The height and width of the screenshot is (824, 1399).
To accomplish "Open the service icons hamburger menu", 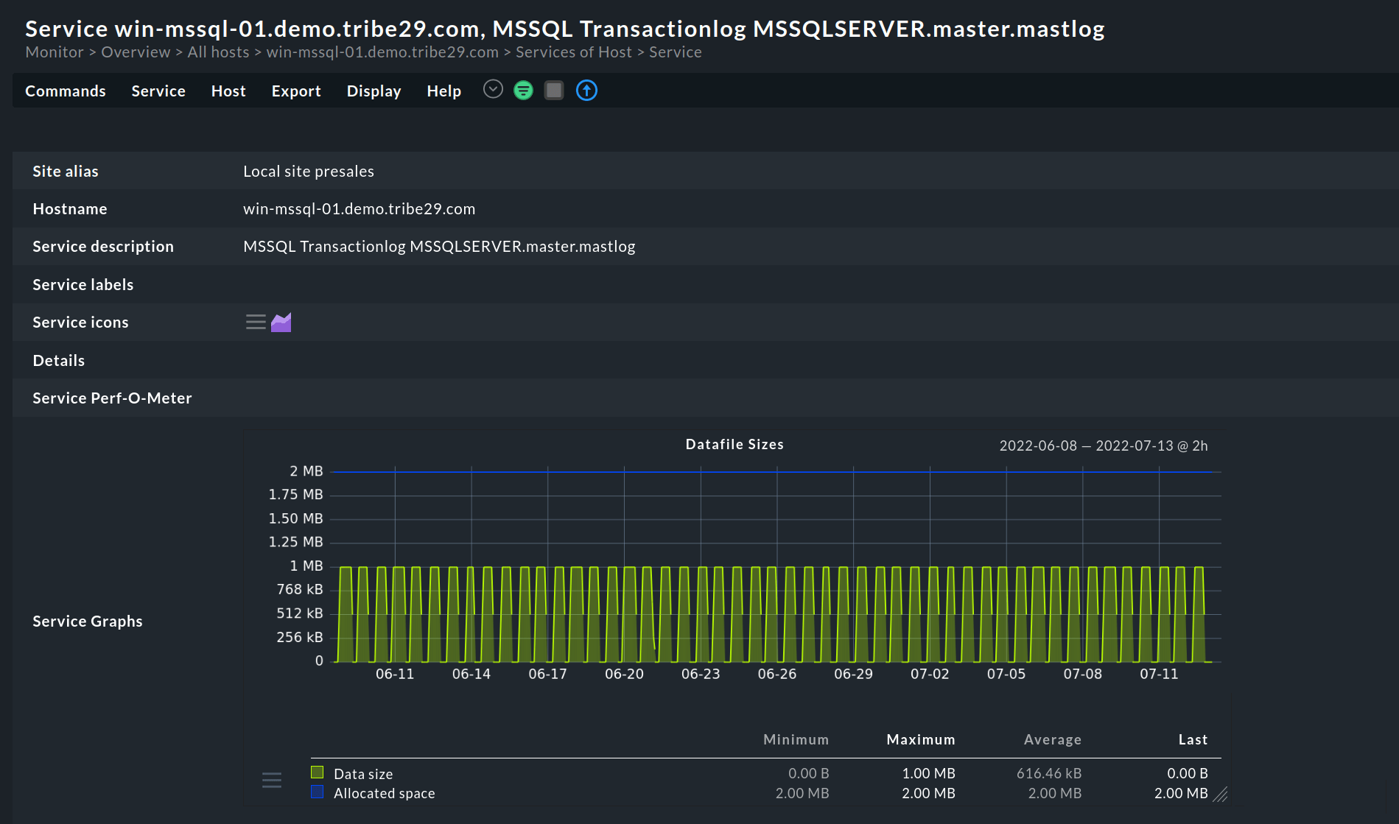I will point(256,323).
